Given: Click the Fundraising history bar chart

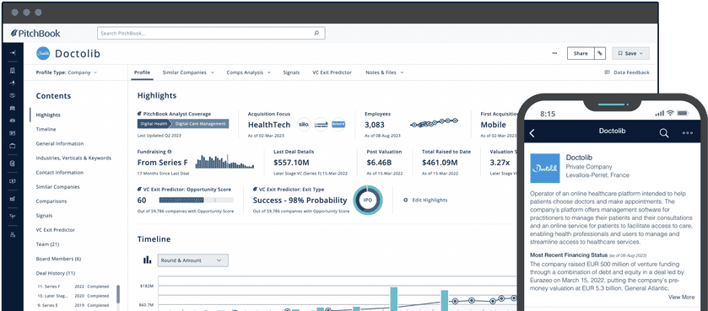Looking at the screenshot, I should (224, 161).
